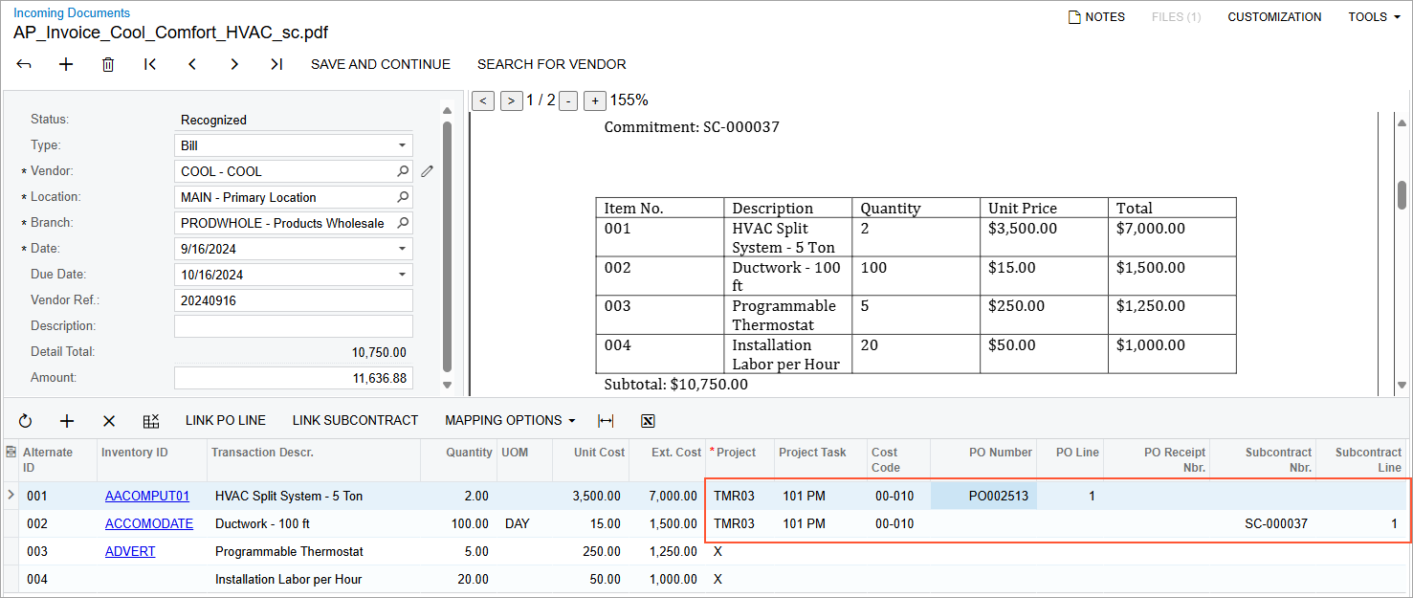Edit vendor using the pencil icon
The height and width of the screenshot is (598, 1413).
pyautogui.click(x=427, y=171)
